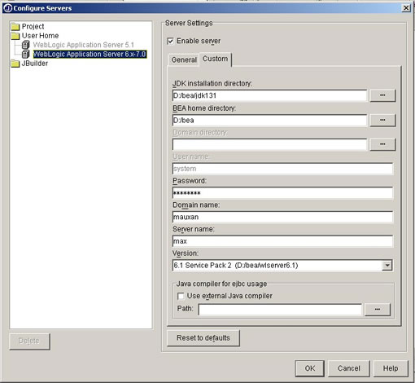Image resolution: width=415 pixels, height=383 pixels.
Task: Toggle the Enable server checkbox
Action: point(170,41)
